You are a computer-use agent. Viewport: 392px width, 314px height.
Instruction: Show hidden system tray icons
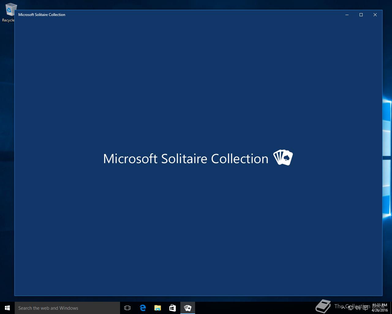[343, 308]
